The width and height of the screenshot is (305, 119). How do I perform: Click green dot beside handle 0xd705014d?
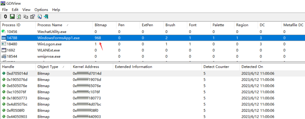[3, 73]
